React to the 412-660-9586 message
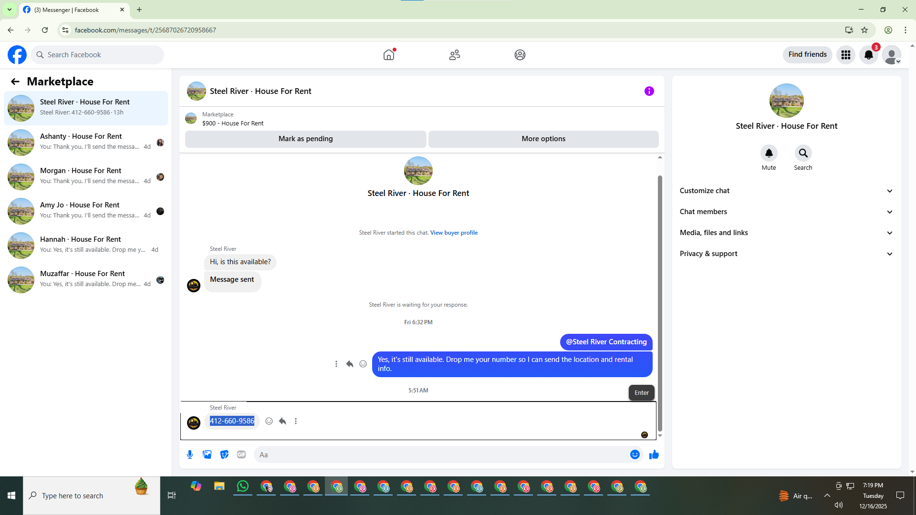The height and width of the screenshot is (515, 916). pyautogui.click(x=269, y=421)
